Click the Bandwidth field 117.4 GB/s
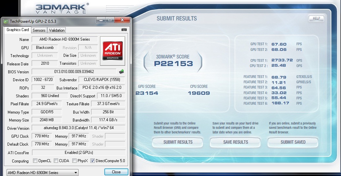This screenshot has width=341, height=176. [x=108, y=120]
